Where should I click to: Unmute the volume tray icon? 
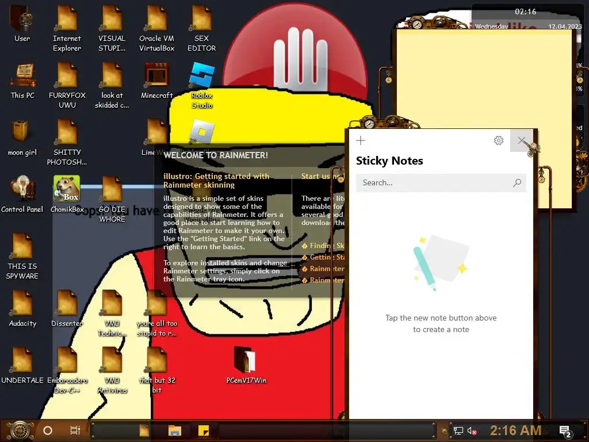[472, 430]
